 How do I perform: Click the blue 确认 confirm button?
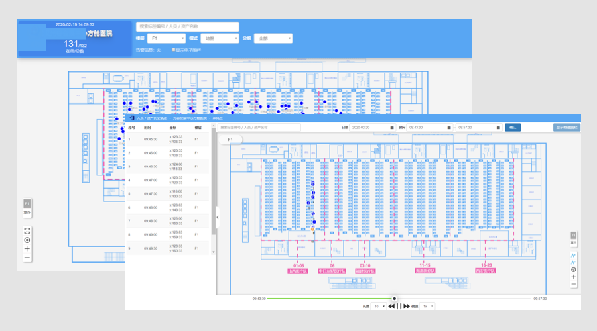[512, 127]
